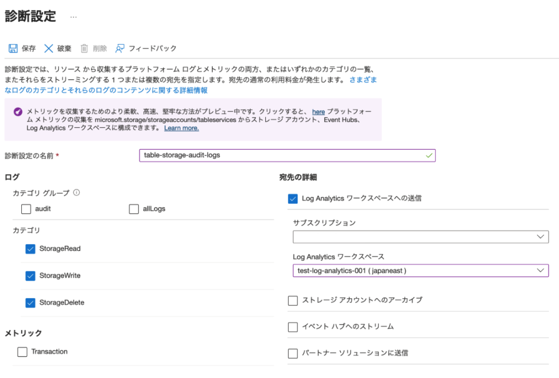The image size is (559, 378).
Task: Enable the audit category group checkbox
Action: point(26,209)
